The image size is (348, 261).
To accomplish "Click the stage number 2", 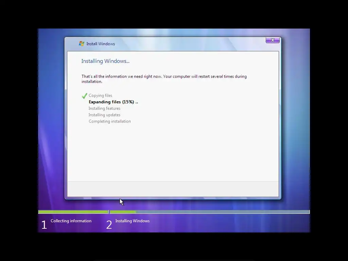I will (109, 225).
